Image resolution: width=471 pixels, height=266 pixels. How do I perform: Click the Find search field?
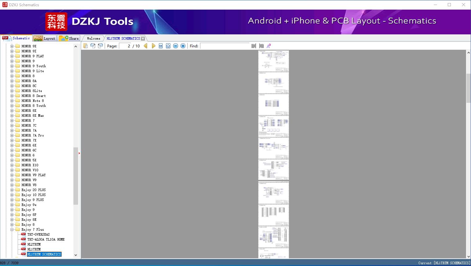click(x=225, y=46)
